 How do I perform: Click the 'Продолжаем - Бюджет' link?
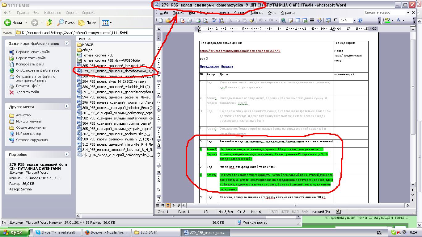pyautogui.click(x=217, y=67)
